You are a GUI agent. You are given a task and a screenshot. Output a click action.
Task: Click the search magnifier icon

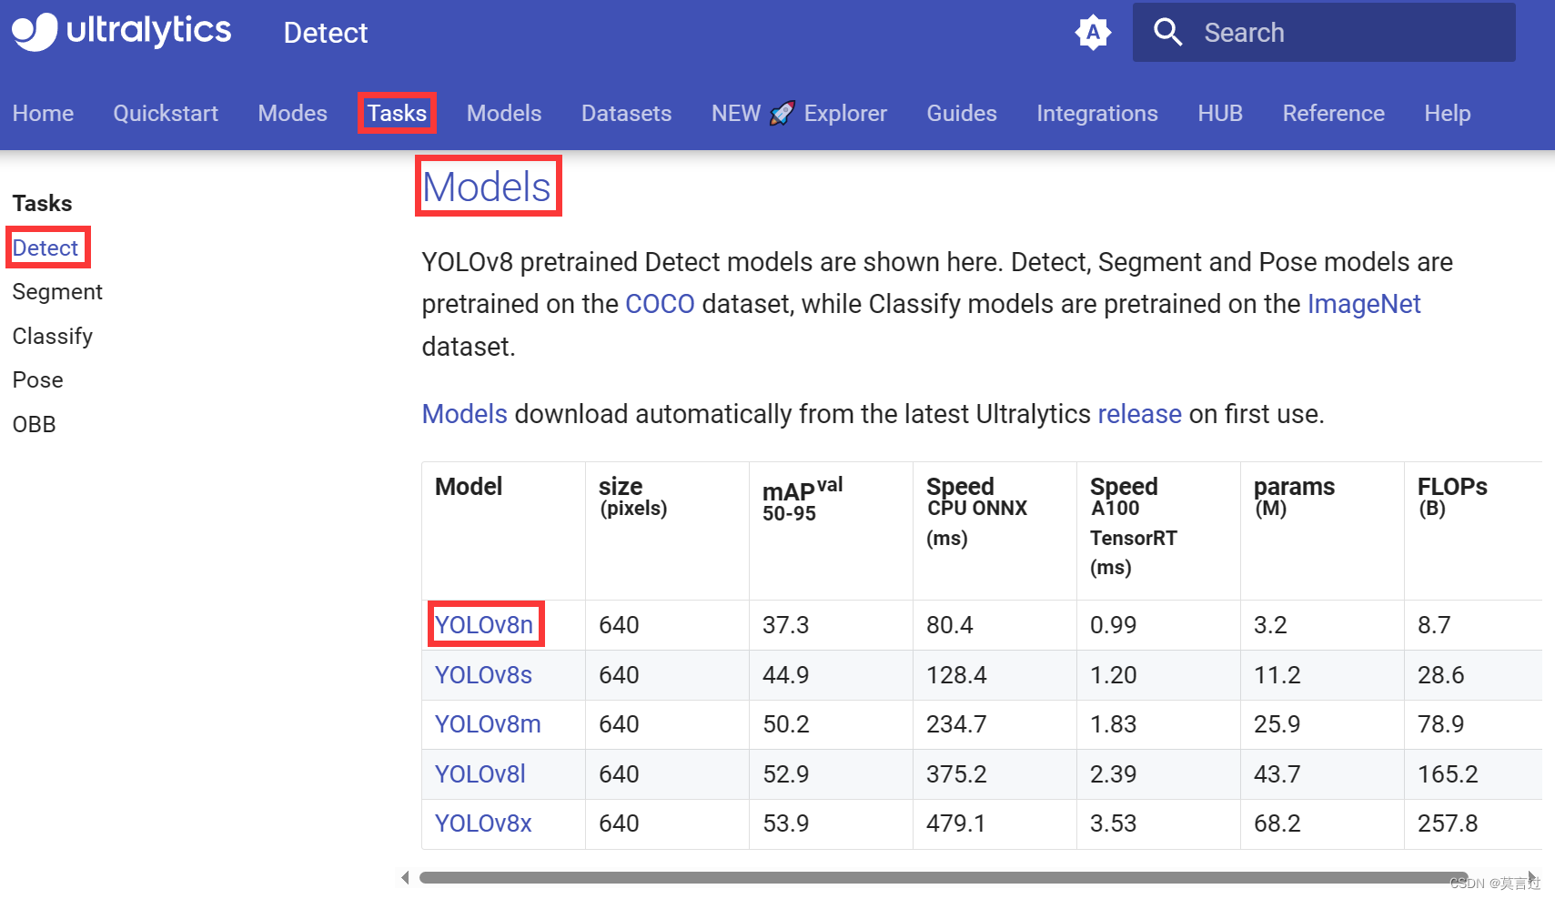(1168, 32)
